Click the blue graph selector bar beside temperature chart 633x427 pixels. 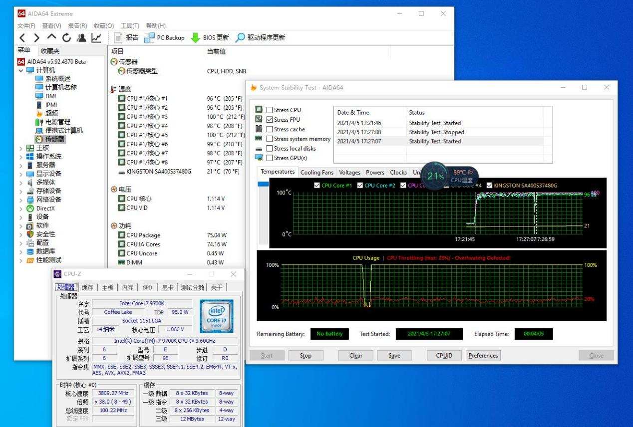263,184
